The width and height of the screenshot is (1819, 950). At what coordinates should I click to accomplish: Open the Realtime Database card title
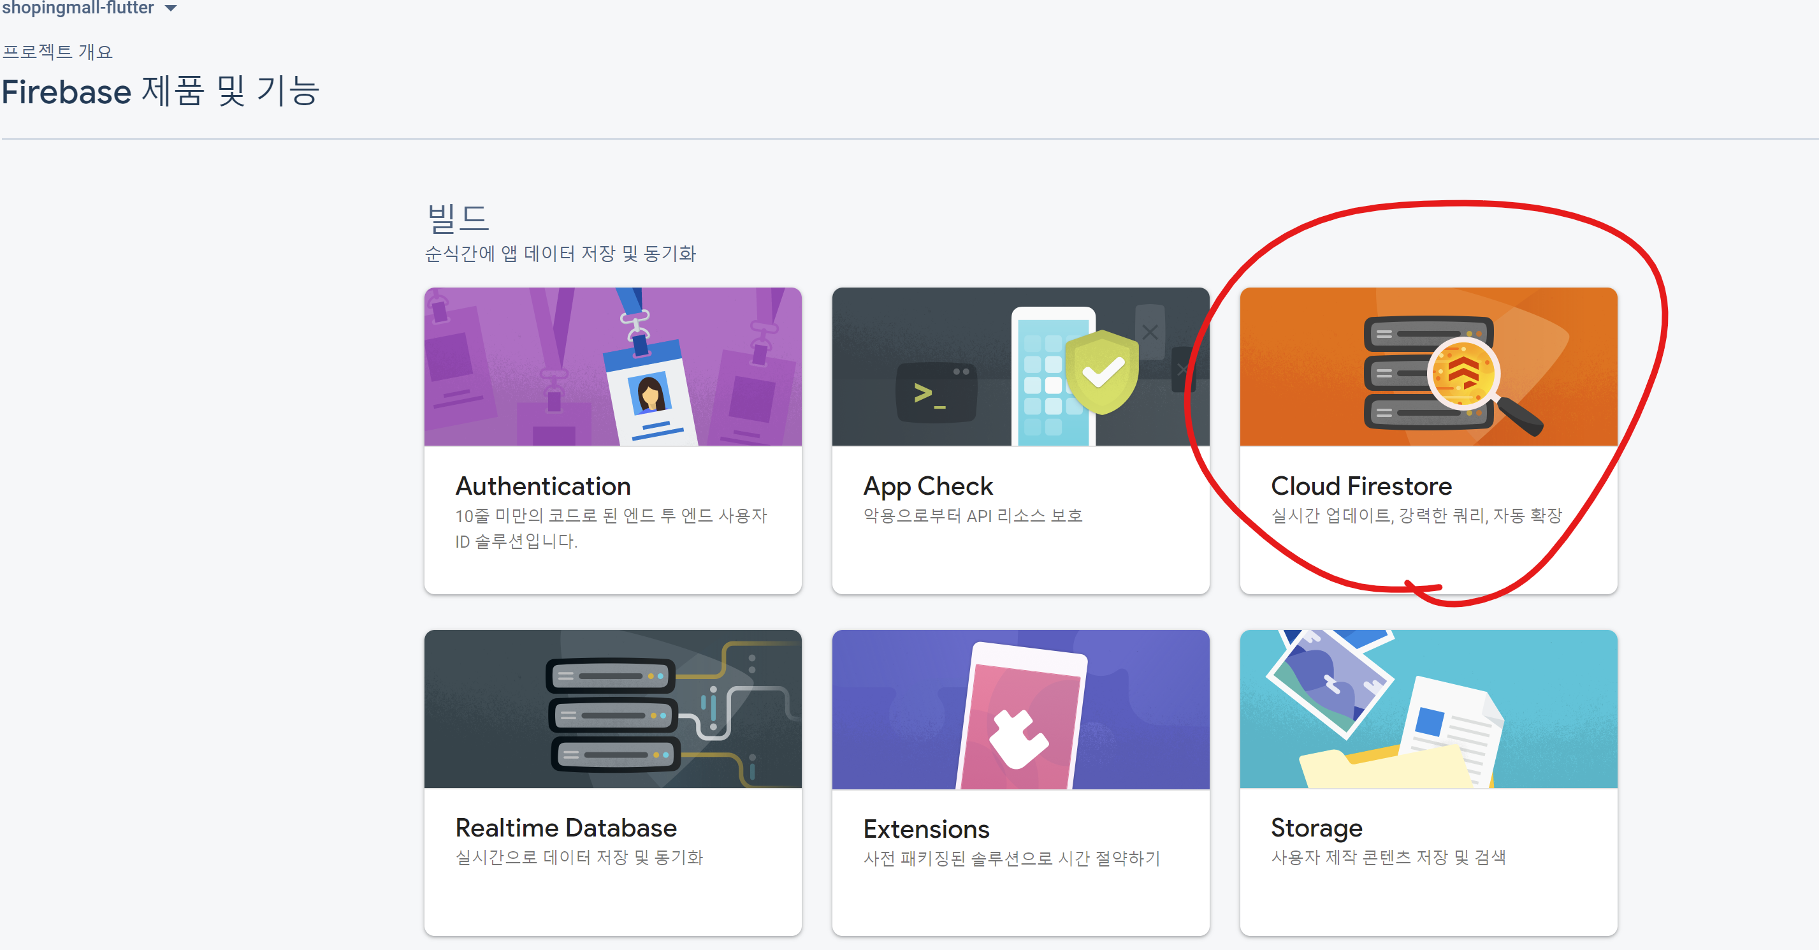click(565, 828)
